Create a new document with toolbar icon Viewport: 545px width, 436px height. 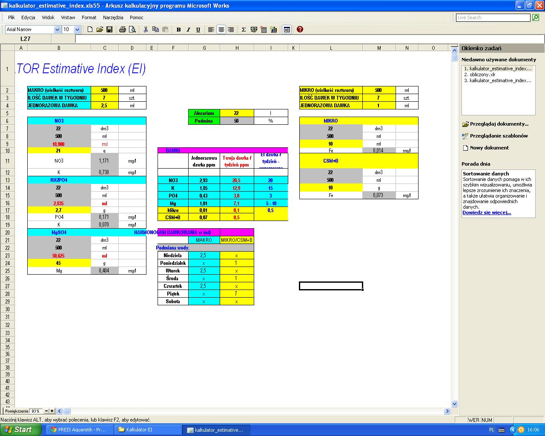[90, 29]
